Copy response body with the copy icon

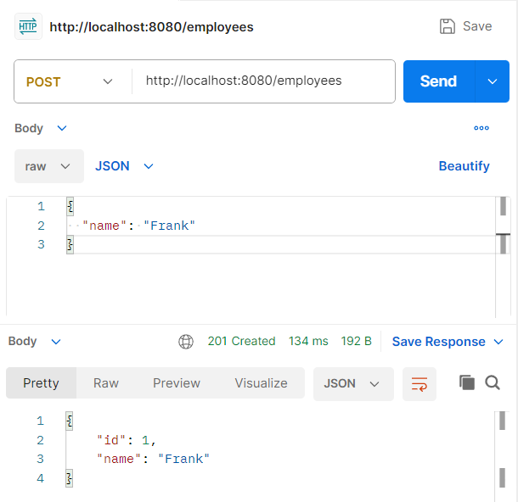[467, 382]
